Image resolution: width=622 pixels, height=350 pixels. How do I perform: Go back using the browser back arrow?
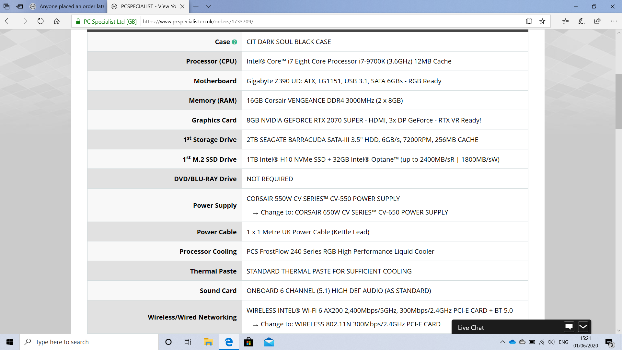8,21
